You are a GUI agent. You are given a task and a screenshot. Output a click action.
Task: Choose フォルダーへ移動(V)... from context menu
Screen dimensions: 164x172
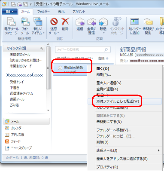[114, 130]
